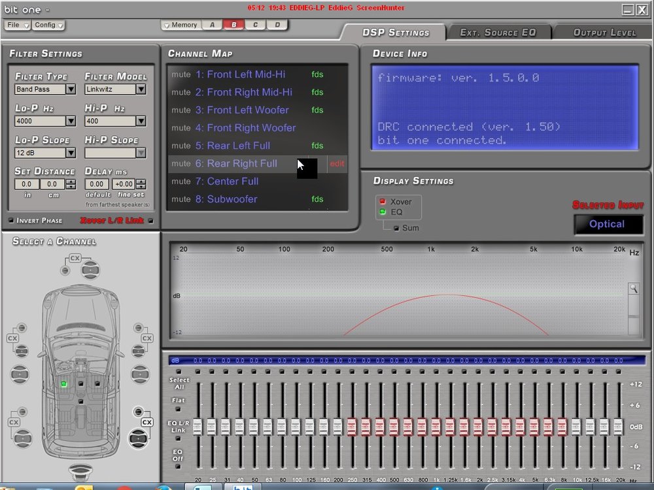Toggle the Xover L/R Link checkbox

coord(150,220)
